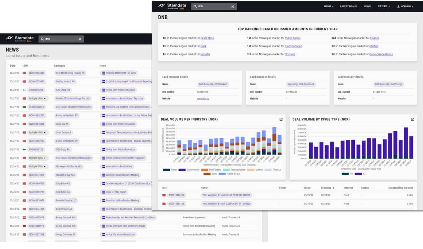Expand Multiple ISINs for Goliath Offshore Holdings
This screenshot has width=423, height=249.
coord(37,99)
